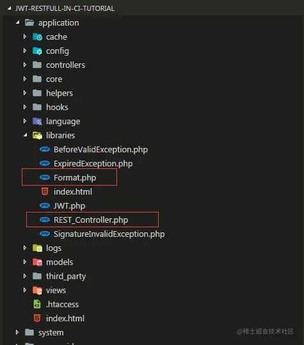304x345 pixels.
Task: Open BeforeValidException.php file
Action: (x=100, y=150)
